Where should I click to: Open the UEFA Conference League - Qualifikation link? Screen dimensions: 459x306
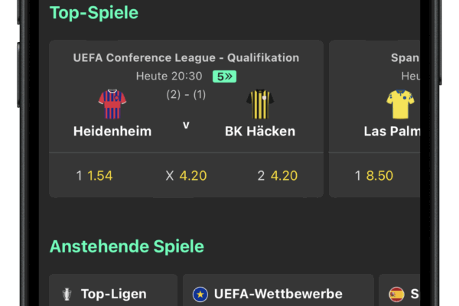pyautogui.click(x=186, y=57)
